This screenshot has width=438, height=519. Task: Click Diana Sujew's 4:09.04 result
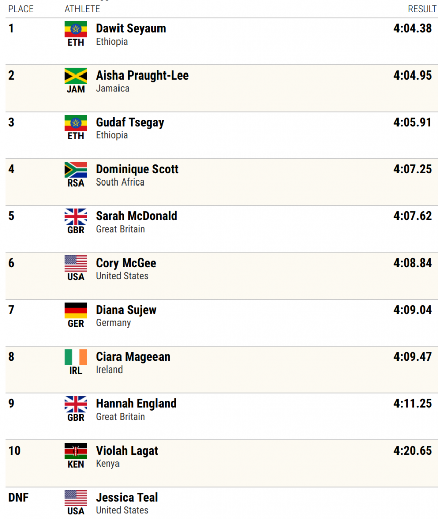tap(413, 310)
